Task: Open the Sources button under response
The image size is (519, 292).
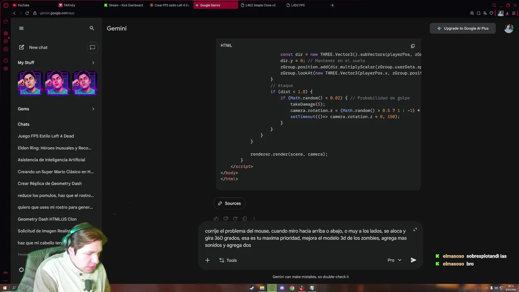Action: point(229,204)
